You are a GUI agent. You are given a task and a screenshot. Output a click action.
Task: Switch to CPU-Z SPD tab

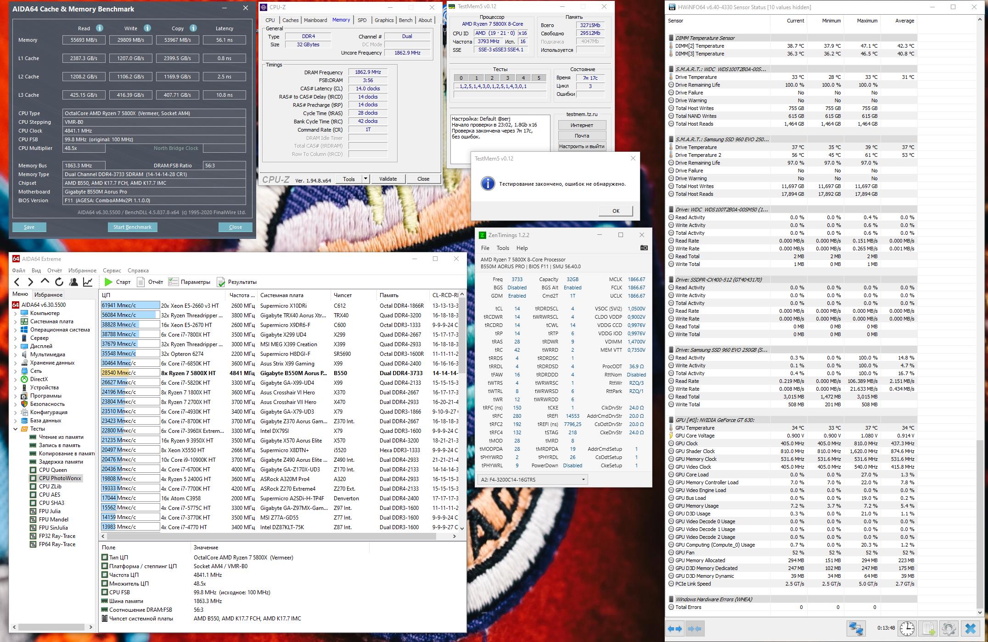(x=362, y=20)
